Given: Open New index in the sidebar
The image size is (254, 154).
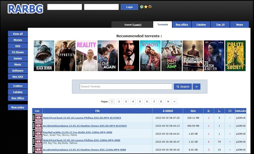Looking at the screenshot, I should [18, 107].
